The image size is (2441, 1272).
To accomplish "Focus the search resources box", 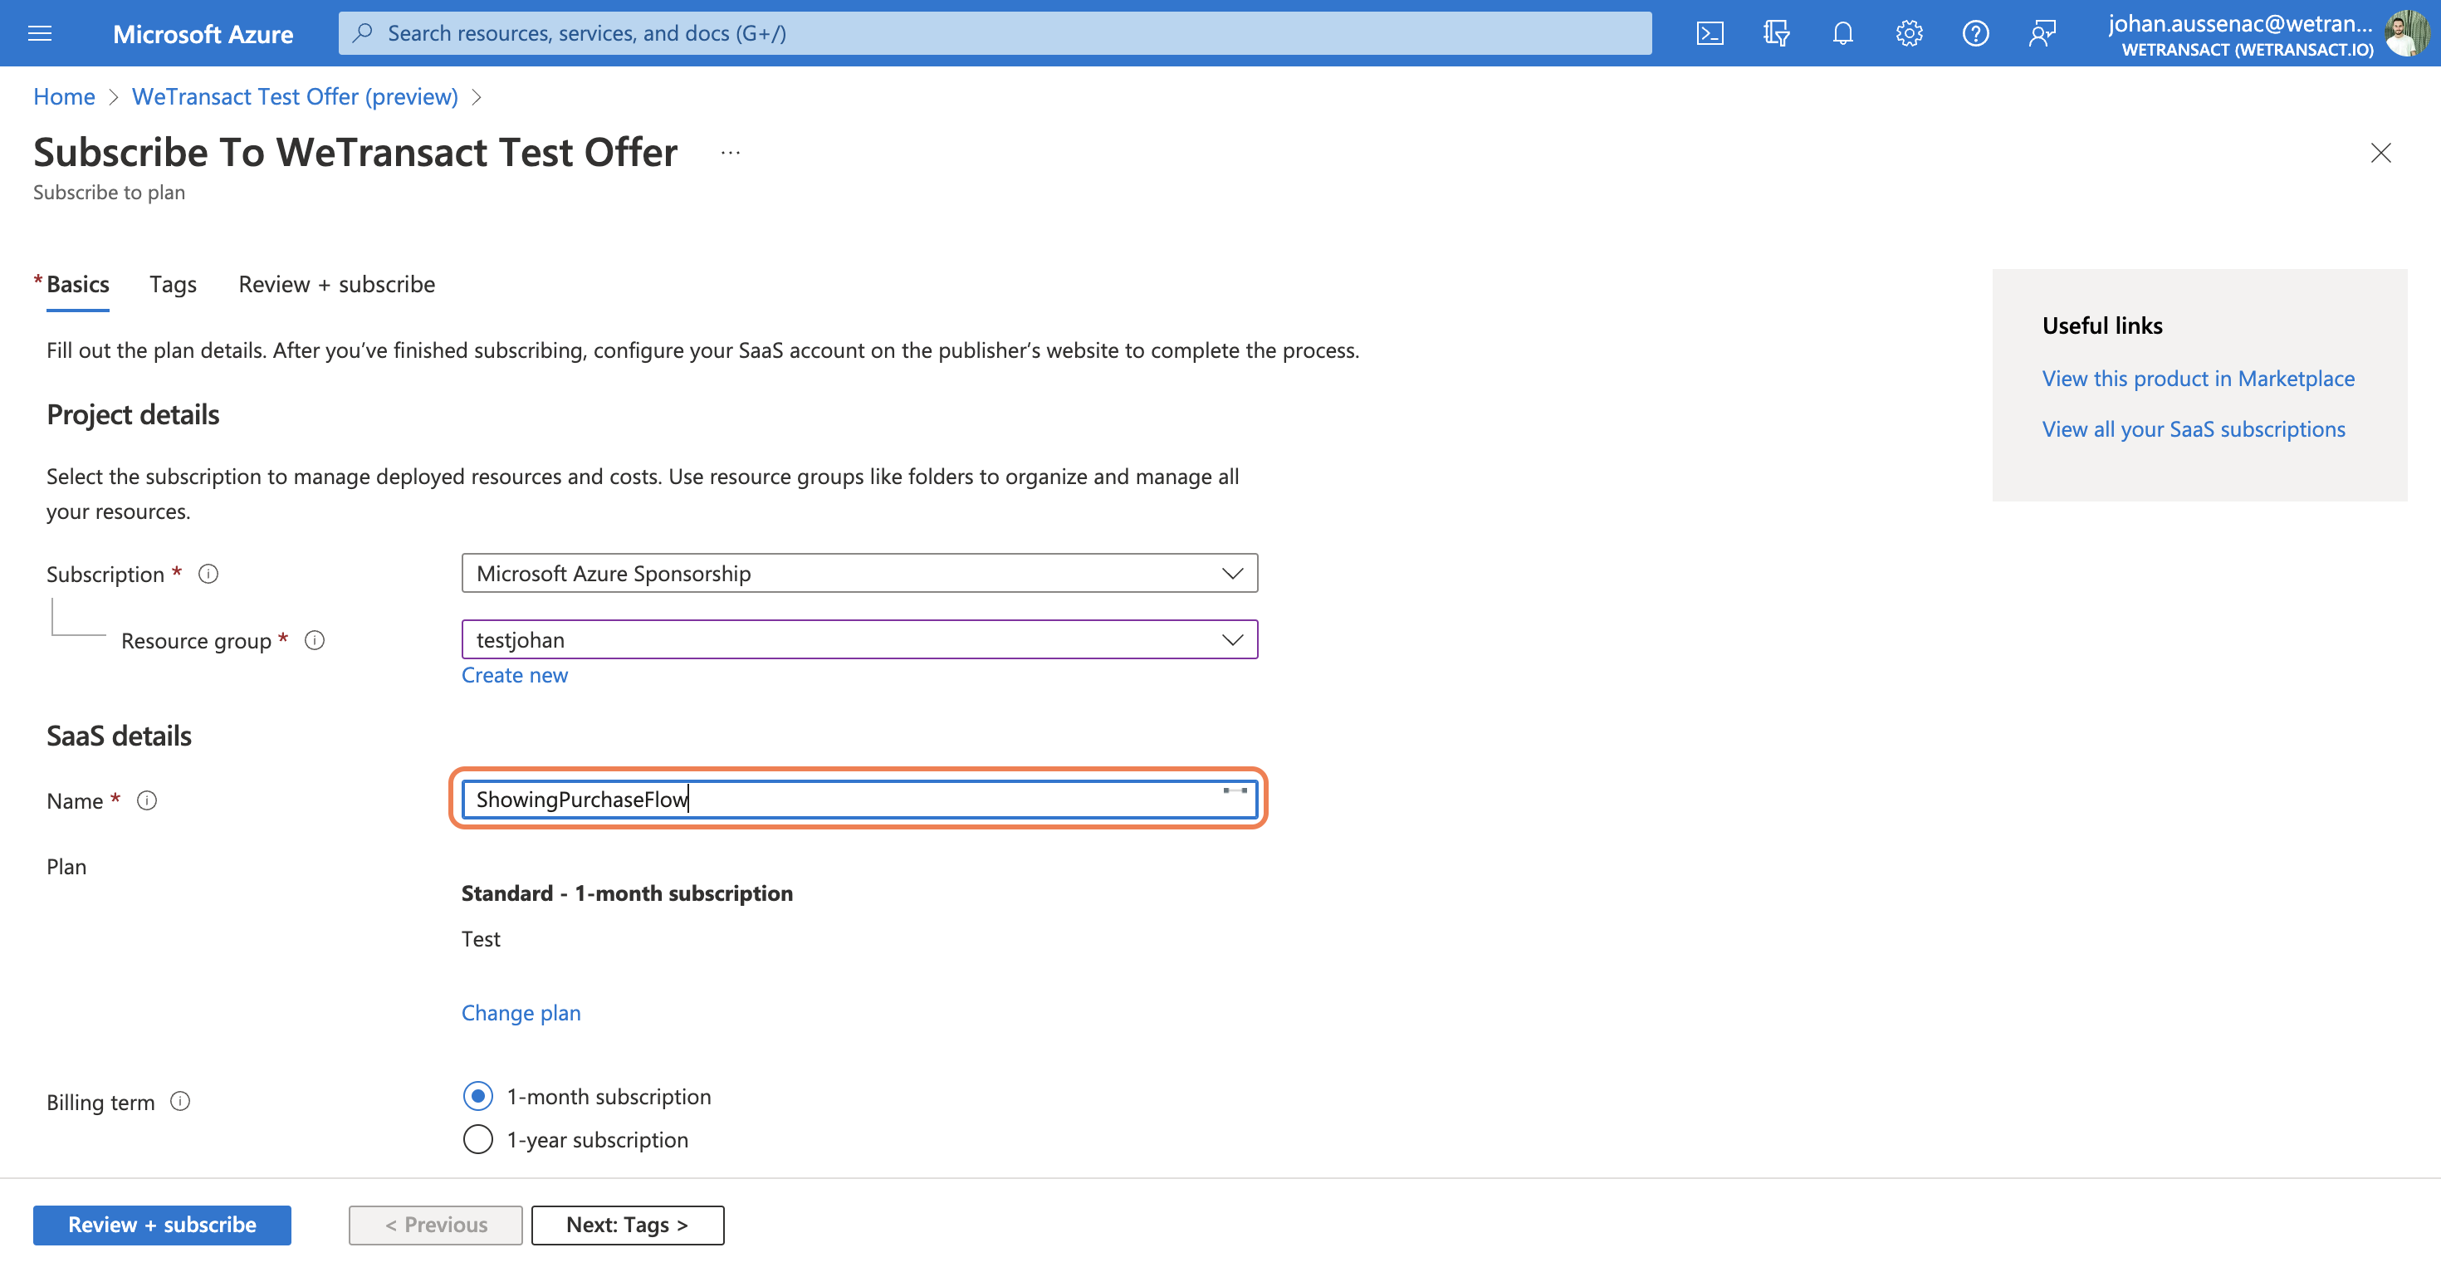I will [995, 33].
